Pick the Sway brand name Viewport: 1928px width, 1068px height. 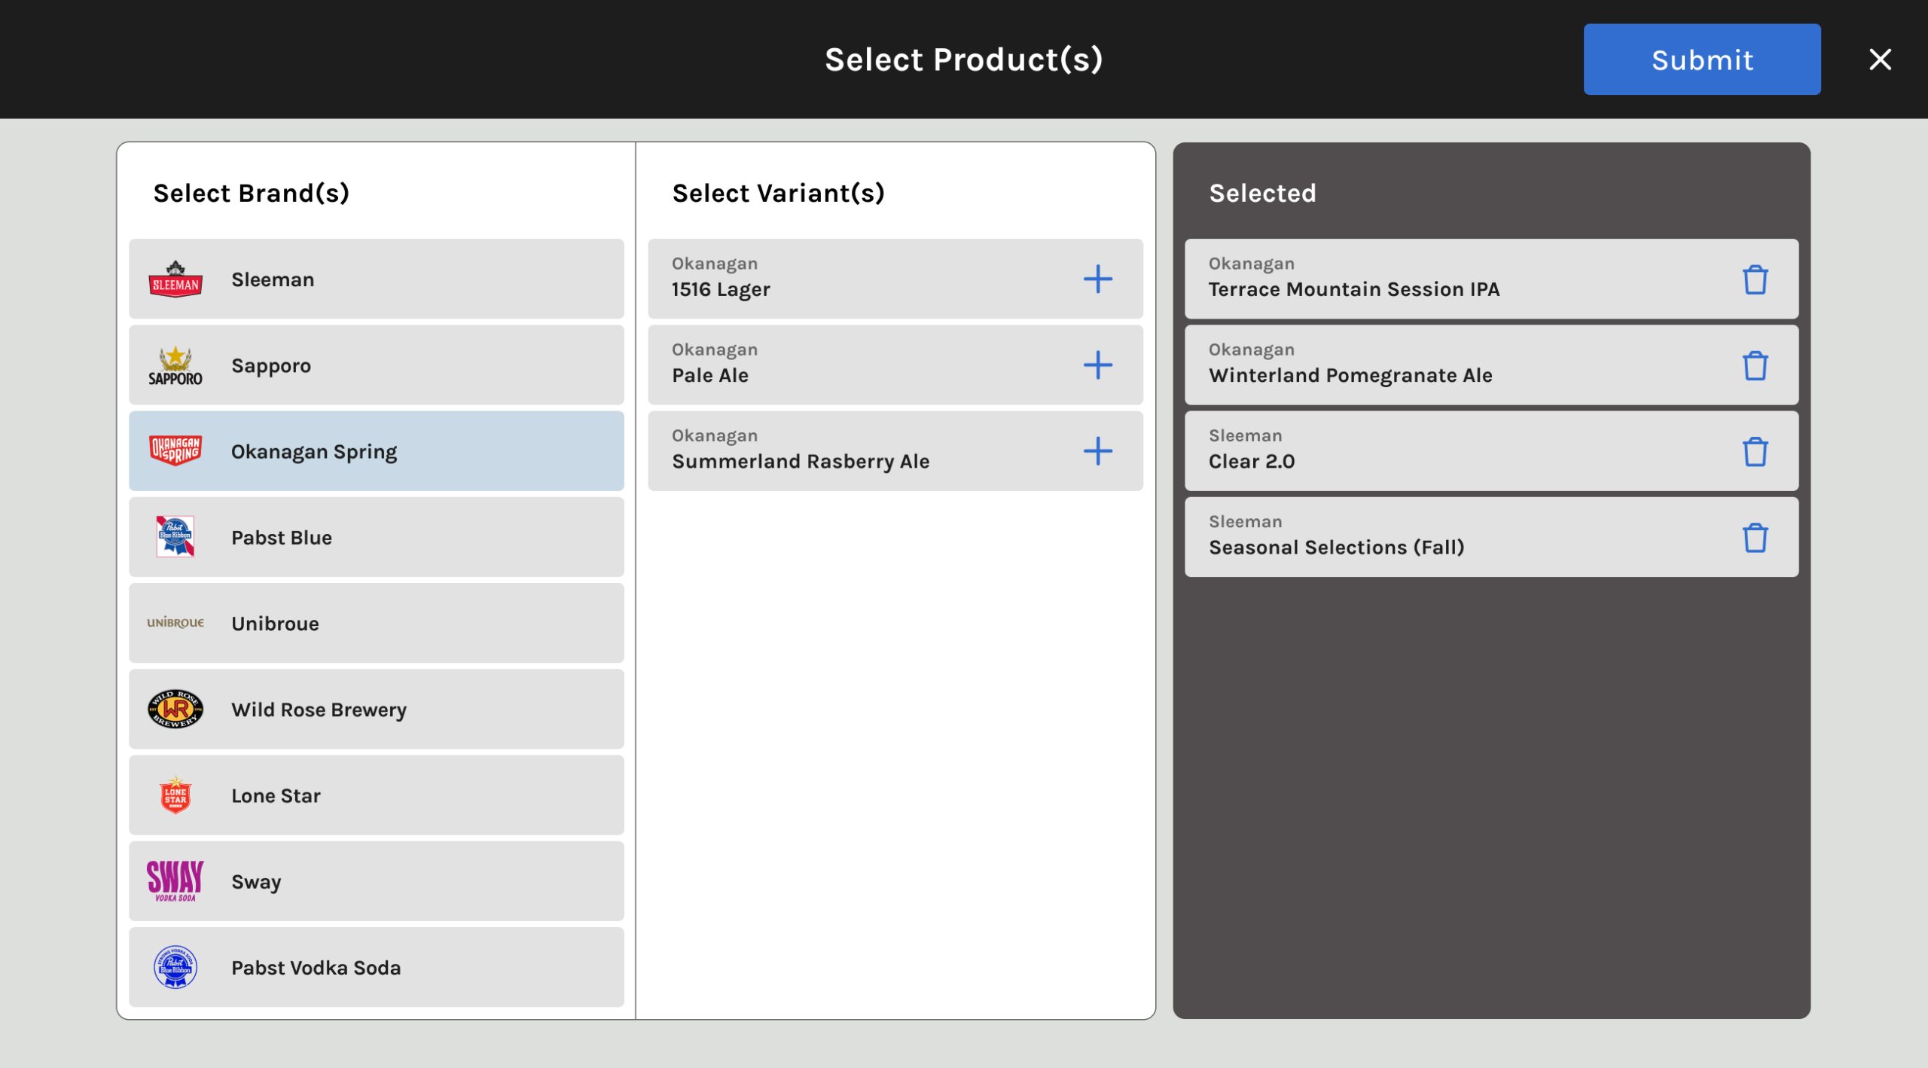256,882
